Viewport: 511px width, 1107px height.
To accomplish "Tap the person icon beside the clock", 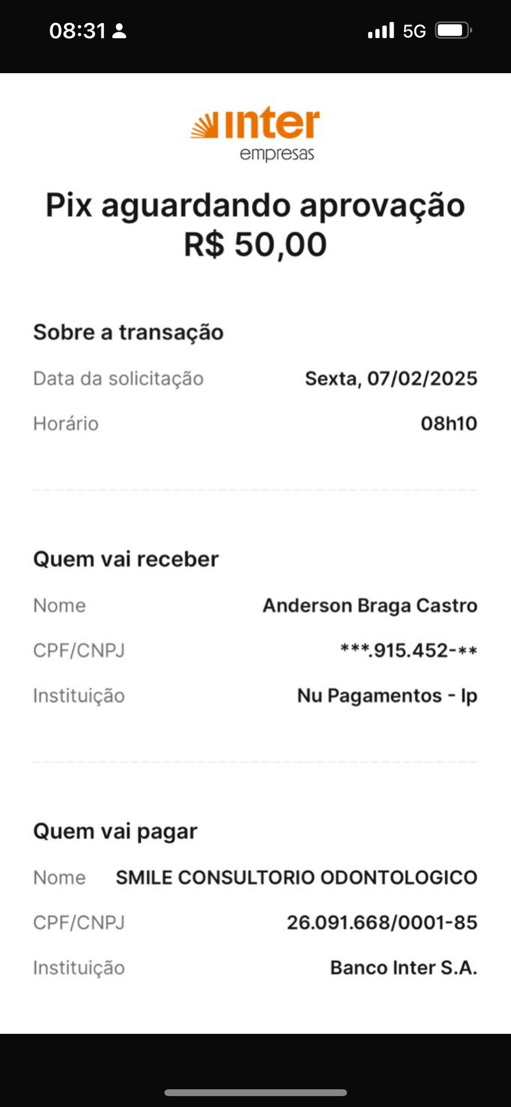I will tap(119, 31).
